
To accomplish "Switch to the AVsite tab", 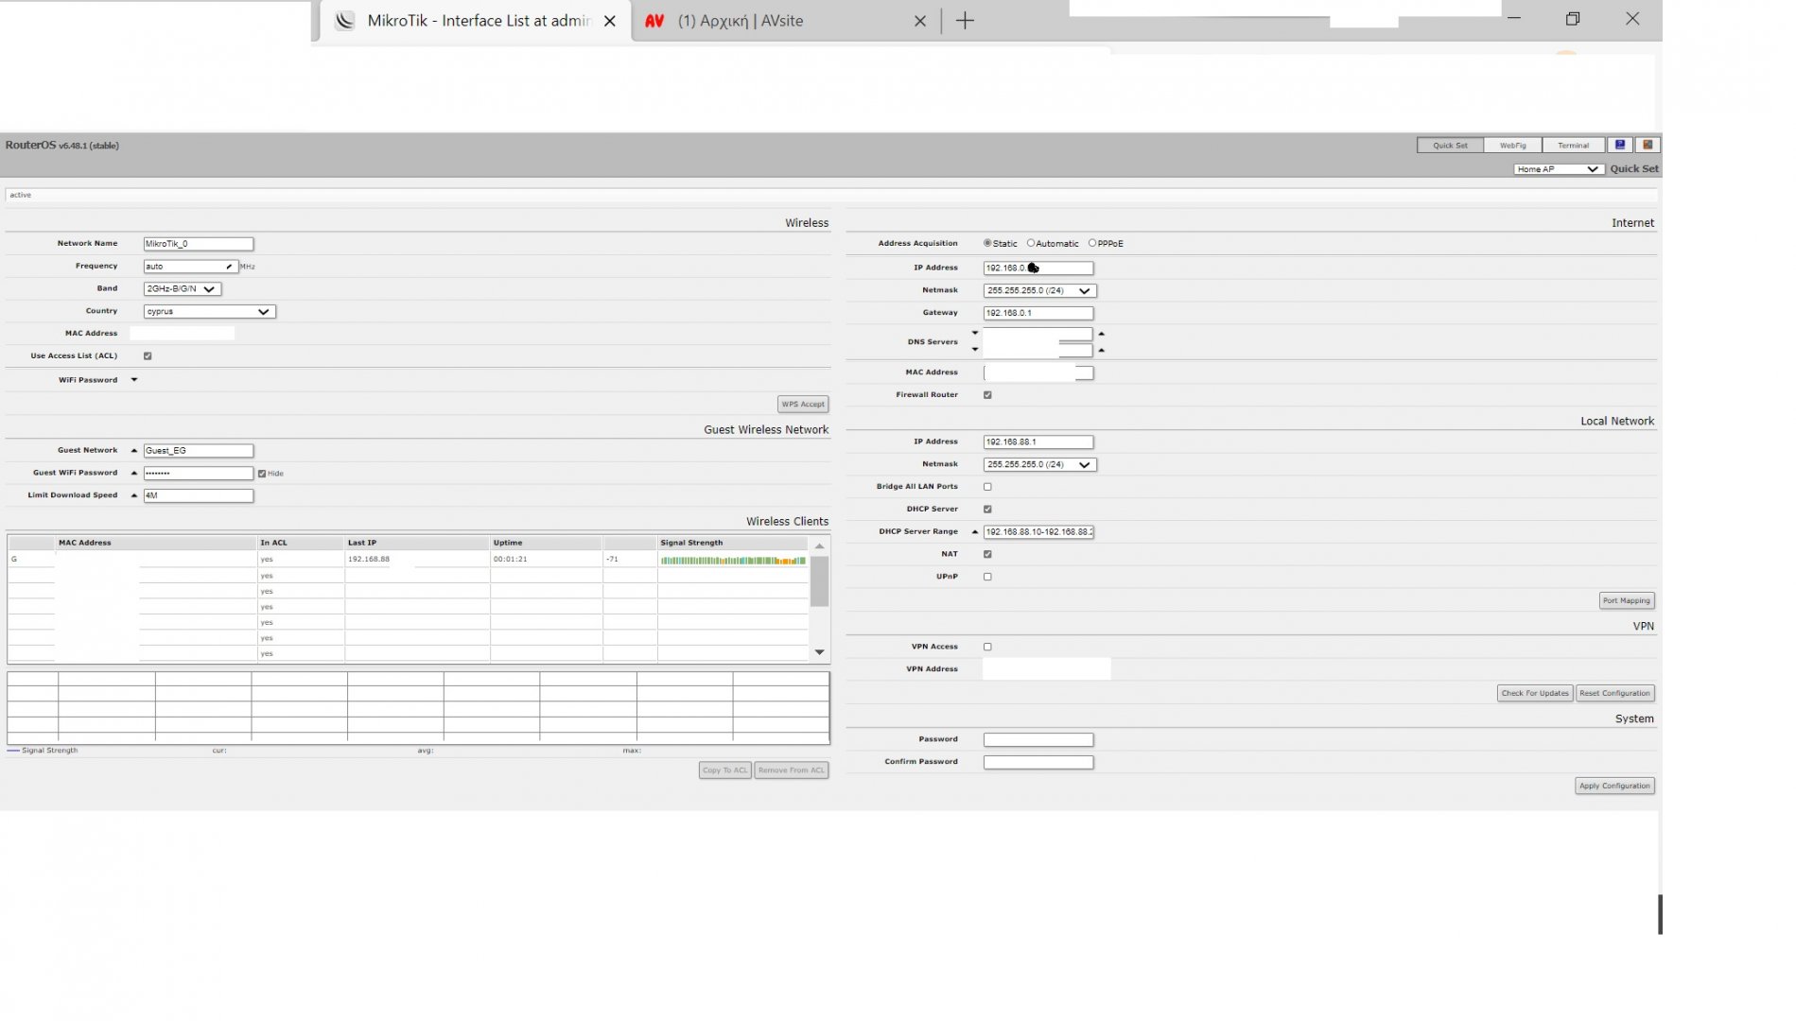I will point(785,21).
